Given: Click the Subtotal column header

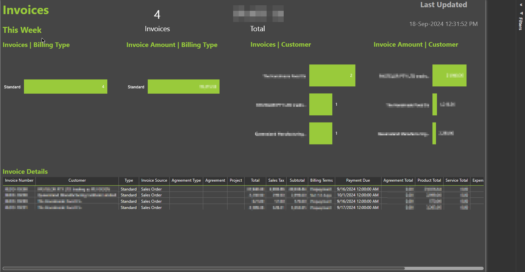Looking at the screenshot, I should tap(297, 180).
